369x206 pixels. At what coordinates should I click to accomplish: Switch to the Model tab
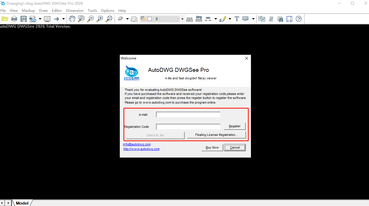point(22,203)
